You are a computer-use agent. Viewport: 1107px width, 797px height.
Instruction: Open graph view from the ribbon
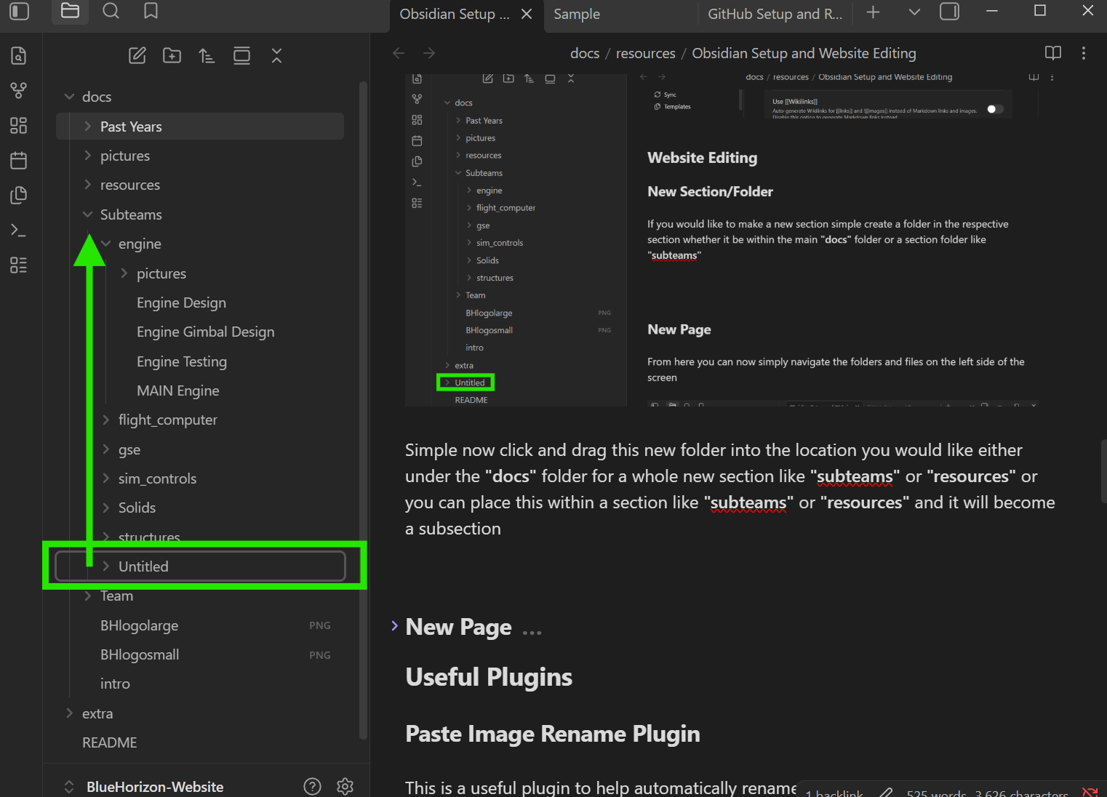click(19, 90)
